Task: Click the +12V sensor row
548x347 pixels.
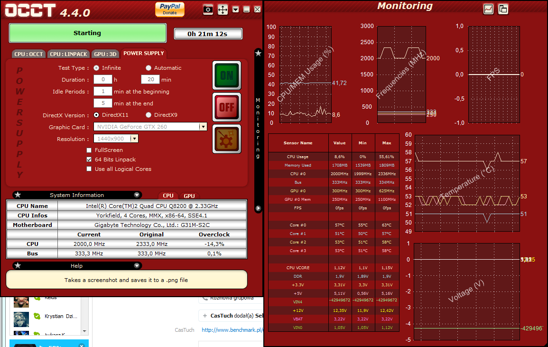Action: point(334,310)
